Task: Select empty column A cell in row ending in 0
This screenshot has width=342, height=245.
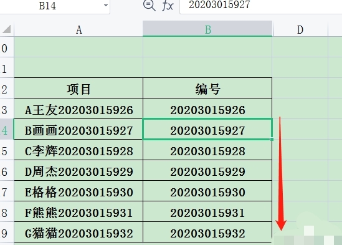Action: 78,47
